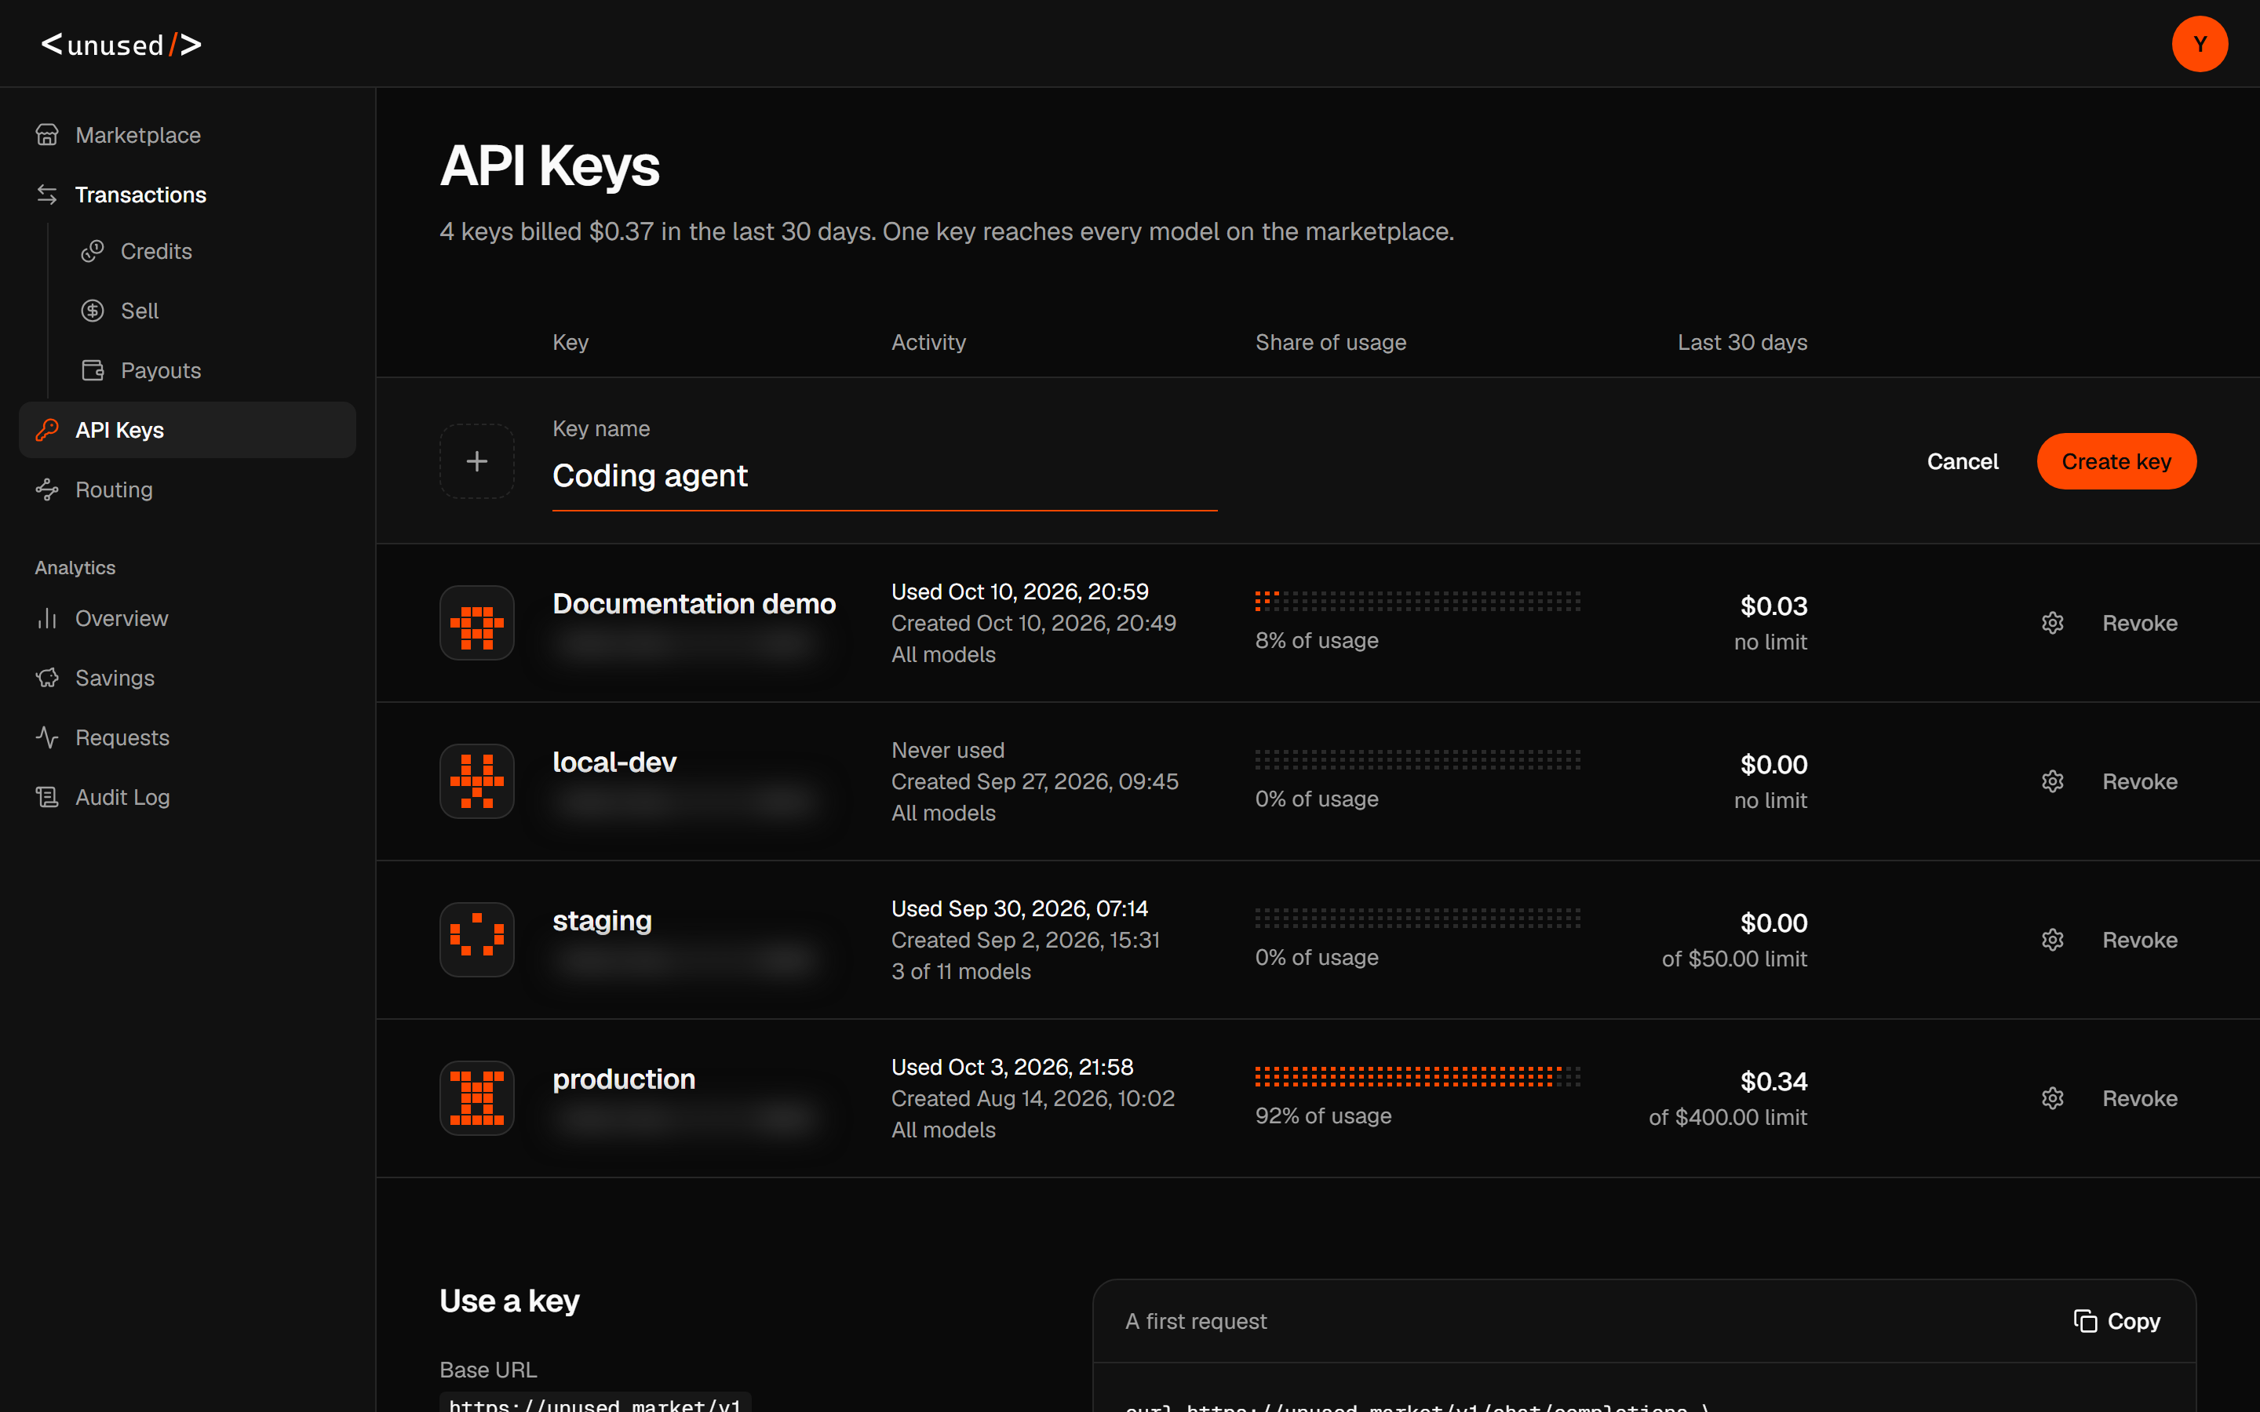Open the user avatar menu Y

(2200, 44)
